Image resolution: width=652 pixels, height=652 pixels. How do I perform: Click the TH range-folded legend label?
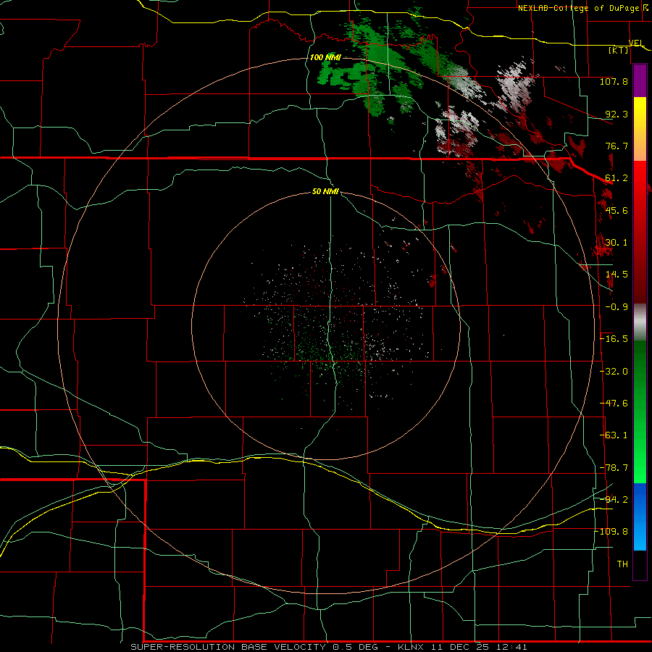click(x=622, y=564)
